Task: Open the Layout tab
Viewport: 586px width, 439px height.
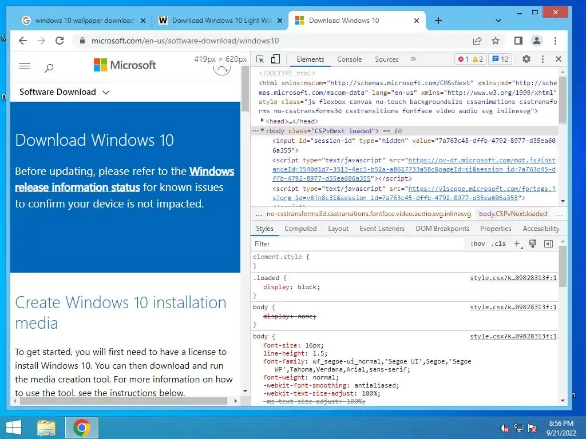Action: 338,229
